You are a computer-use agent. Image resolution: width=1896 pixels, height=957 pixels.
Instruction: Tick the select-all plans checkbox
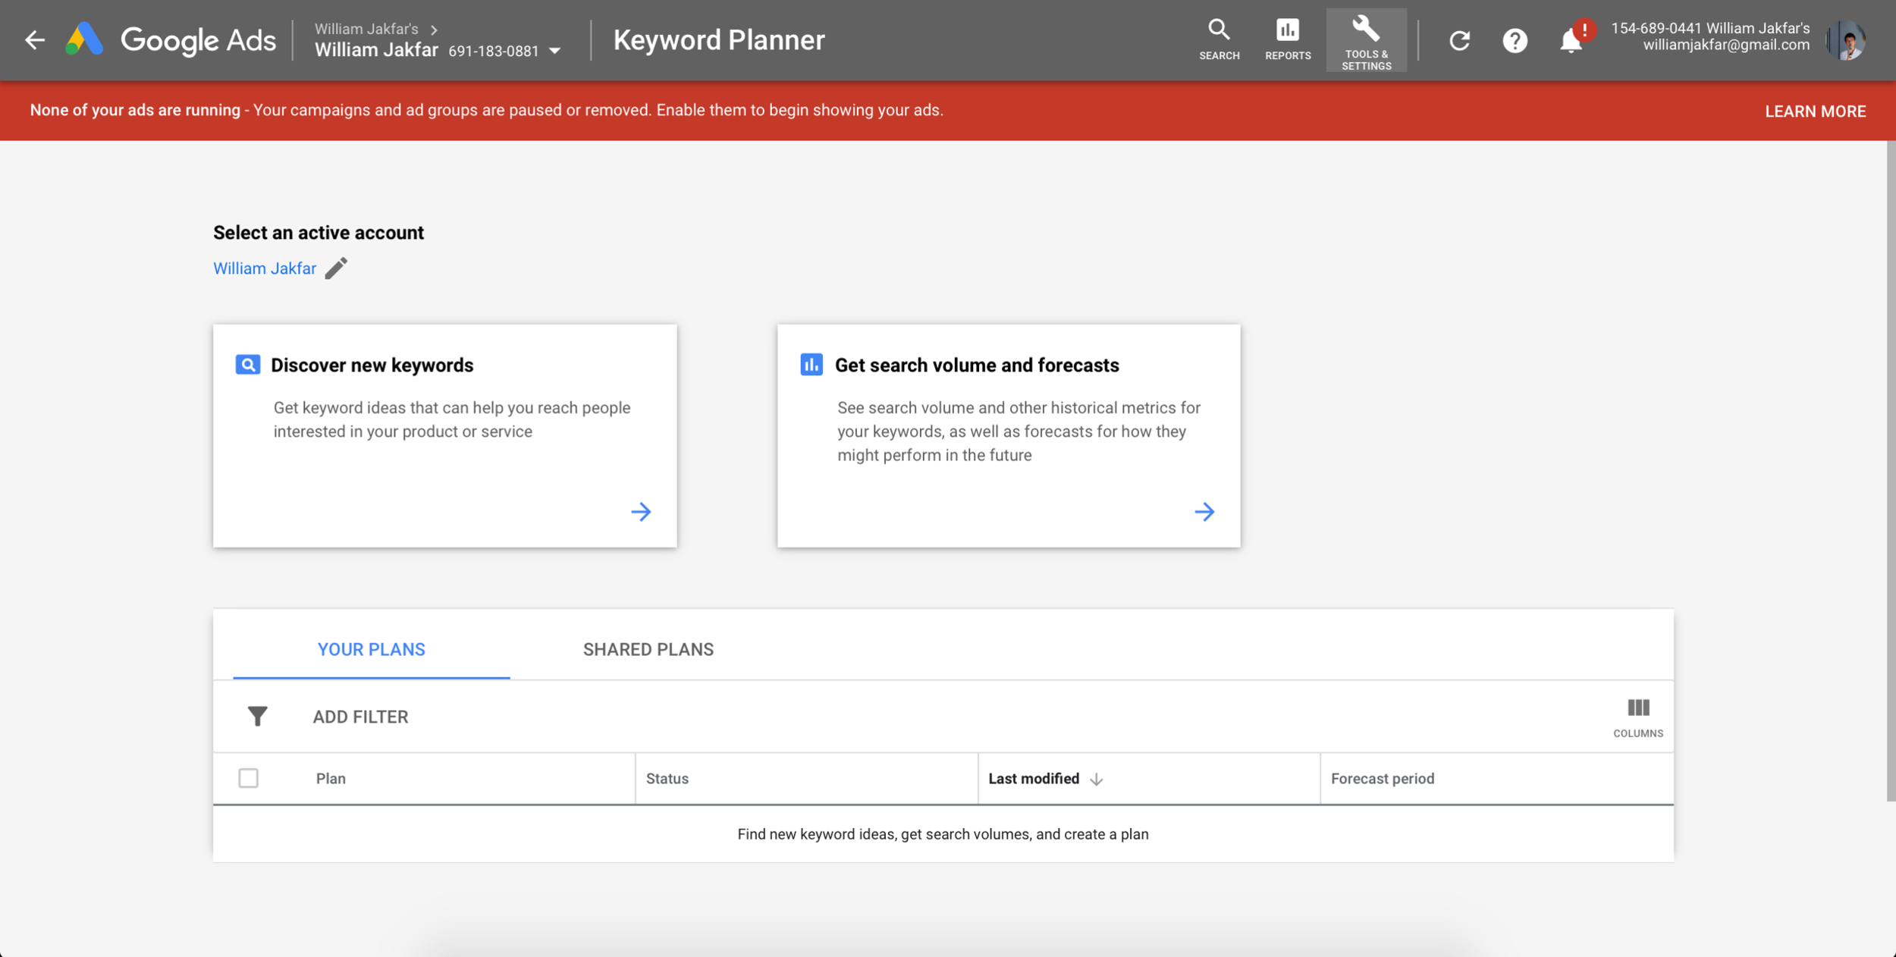pos(248,778)
